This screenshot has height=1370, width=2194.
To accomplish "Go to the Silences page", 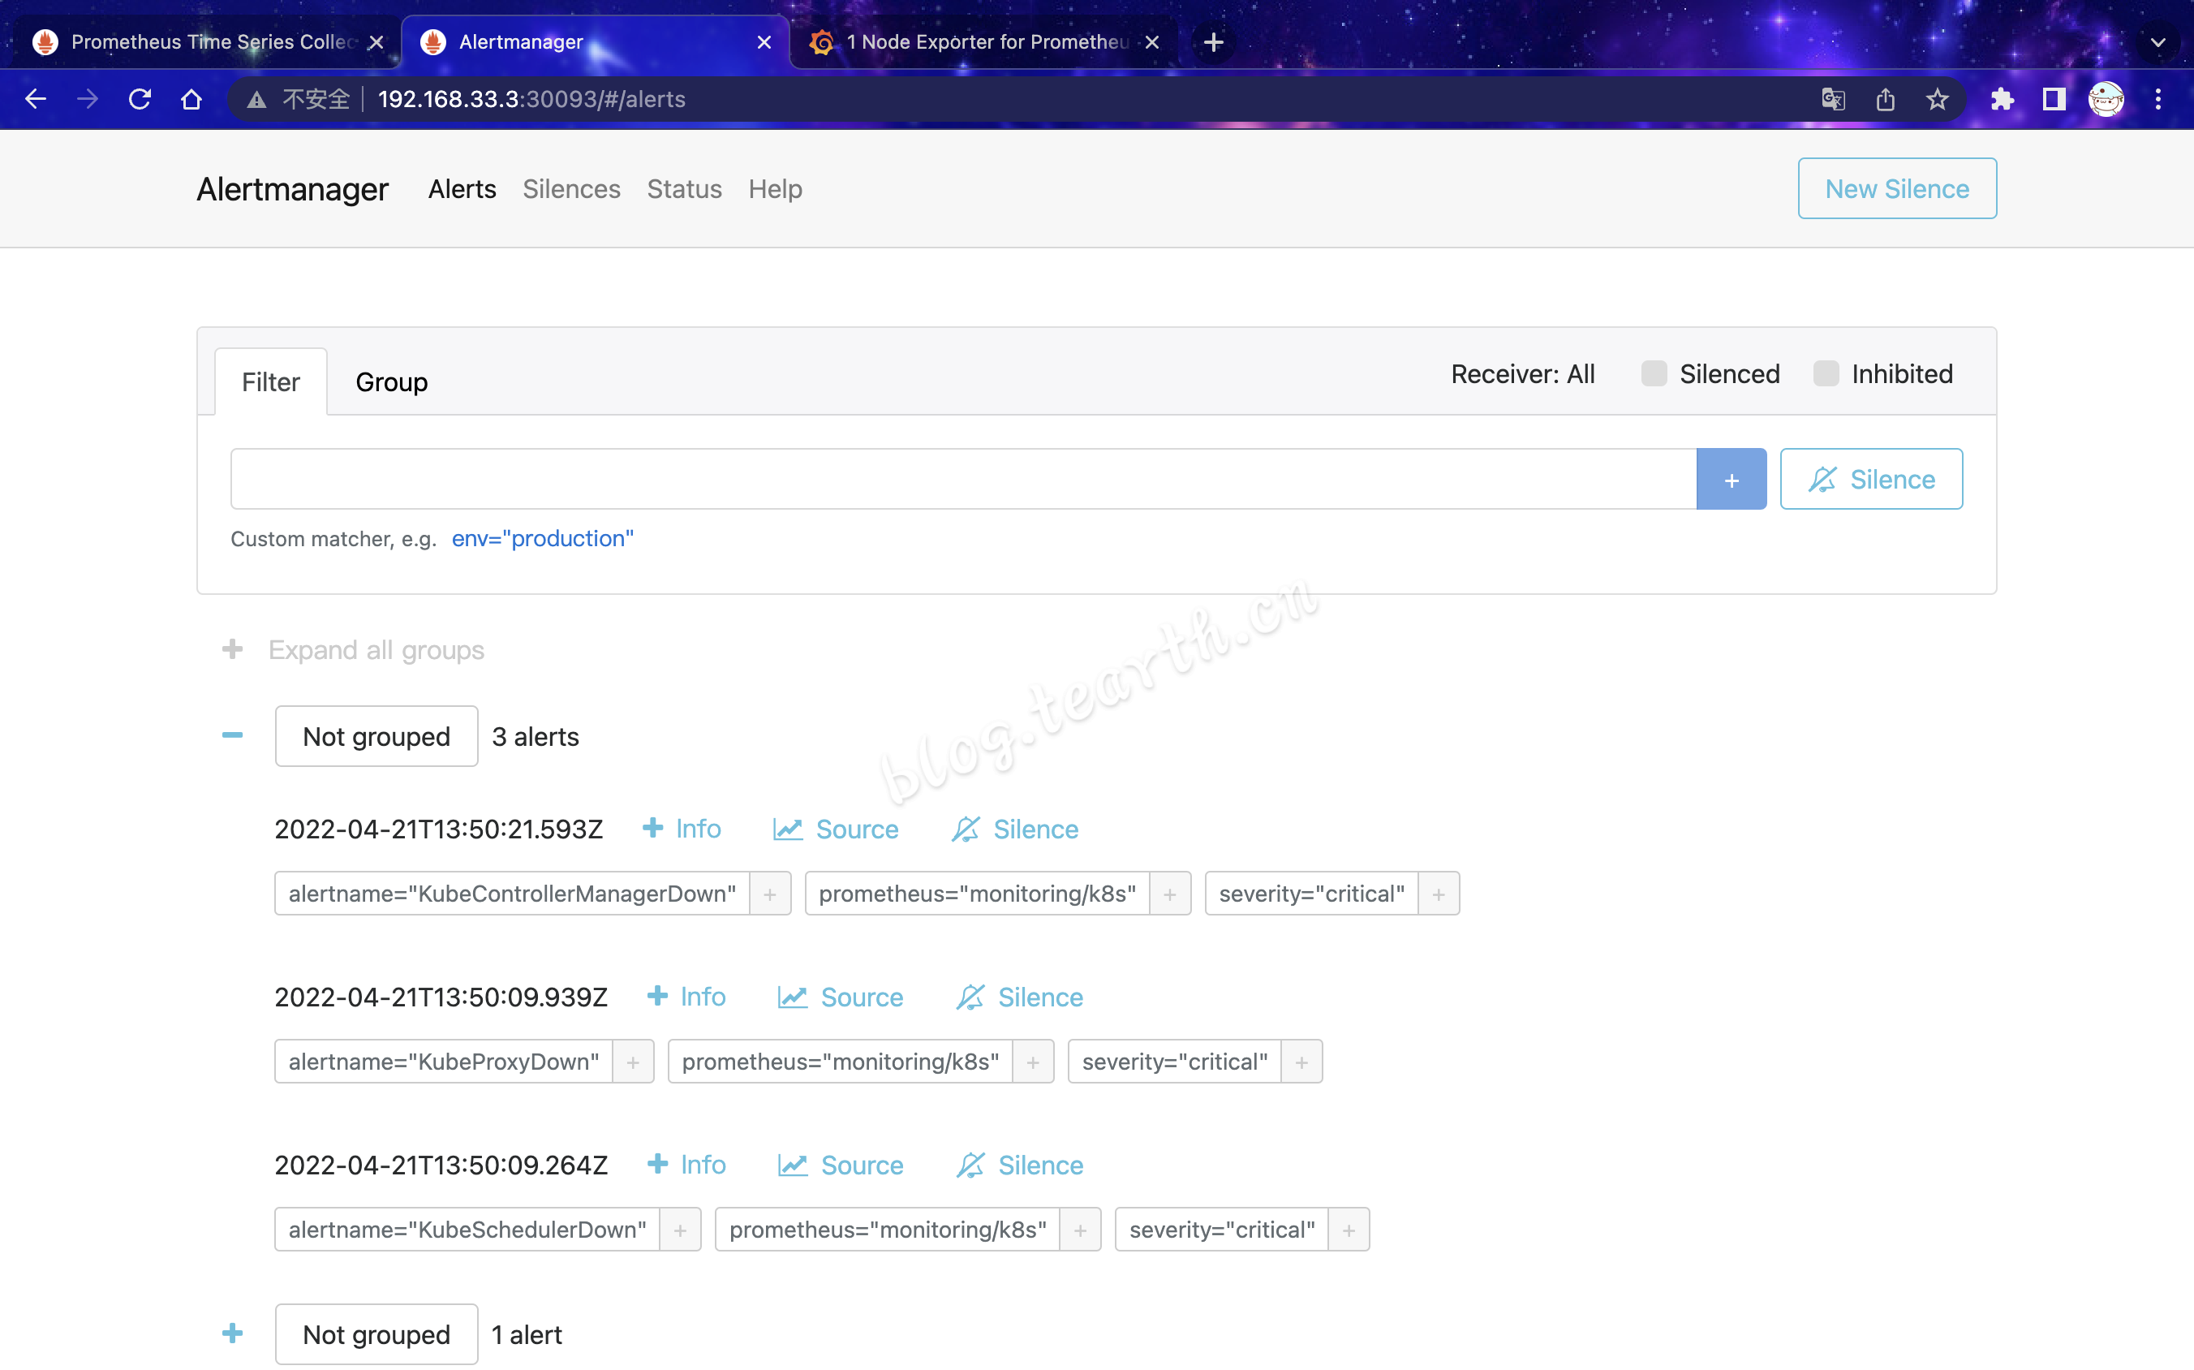I will point(571,188).
